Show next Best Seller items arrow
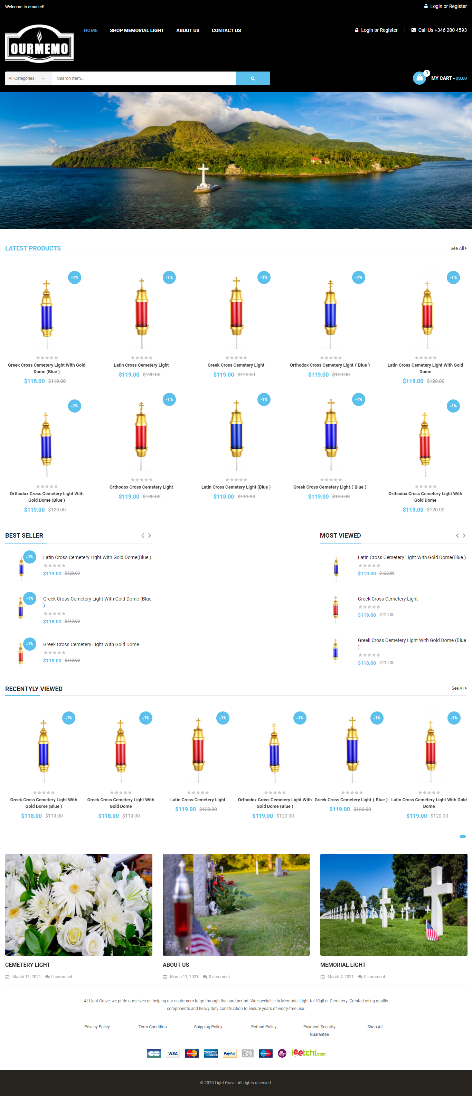Image resolution: width=472 pixels, height=1096 pixels. pos(149,535)
